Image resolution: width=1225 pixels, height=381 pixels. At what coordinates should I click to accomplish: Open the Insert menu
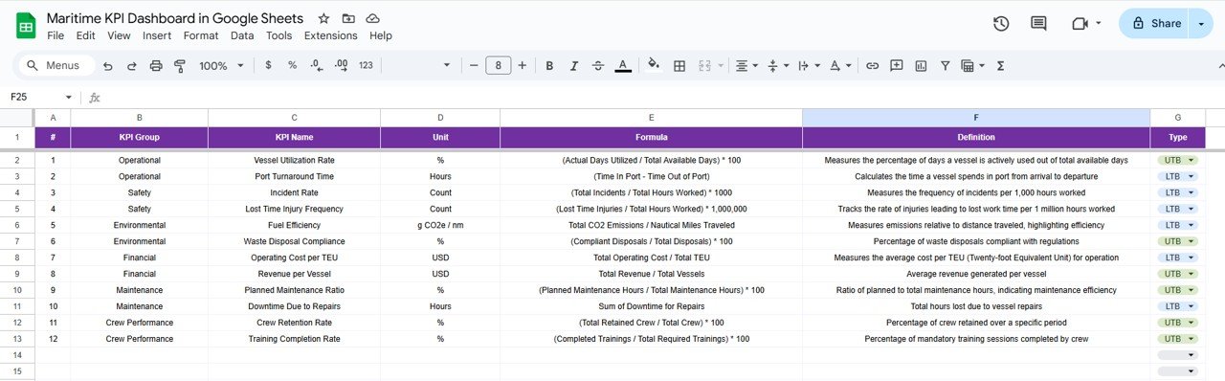[157, 35]
